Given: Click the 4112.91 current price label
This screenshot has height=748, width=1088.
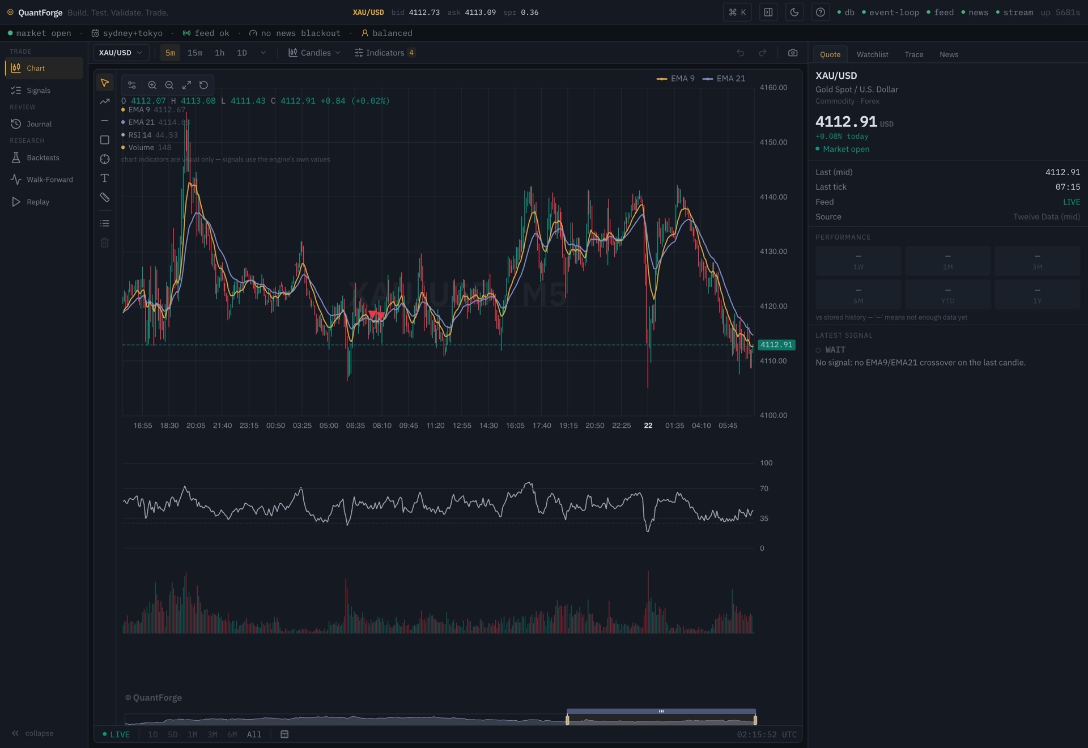Looking at the screenshot, I should (x=776, y=345).
